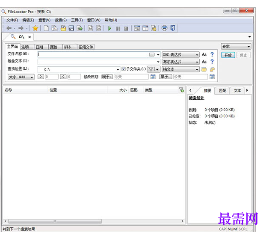Open the 大小 (kB) dropdown

[x=21, y=77]
